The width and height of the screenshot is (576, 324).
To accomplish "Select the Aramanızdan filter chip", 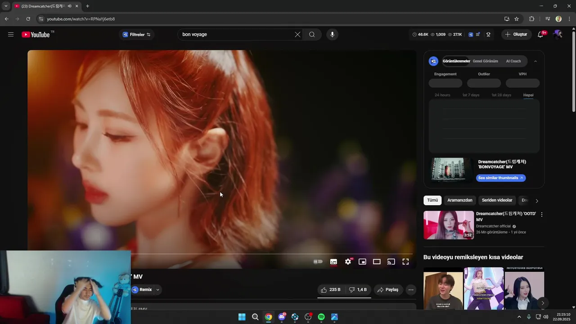I will (460, 200).
